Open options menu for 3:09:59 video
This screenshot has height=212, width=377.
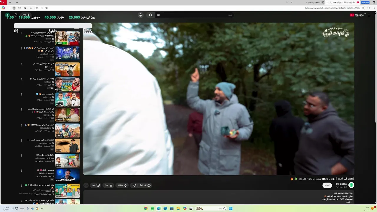(22, 125)
